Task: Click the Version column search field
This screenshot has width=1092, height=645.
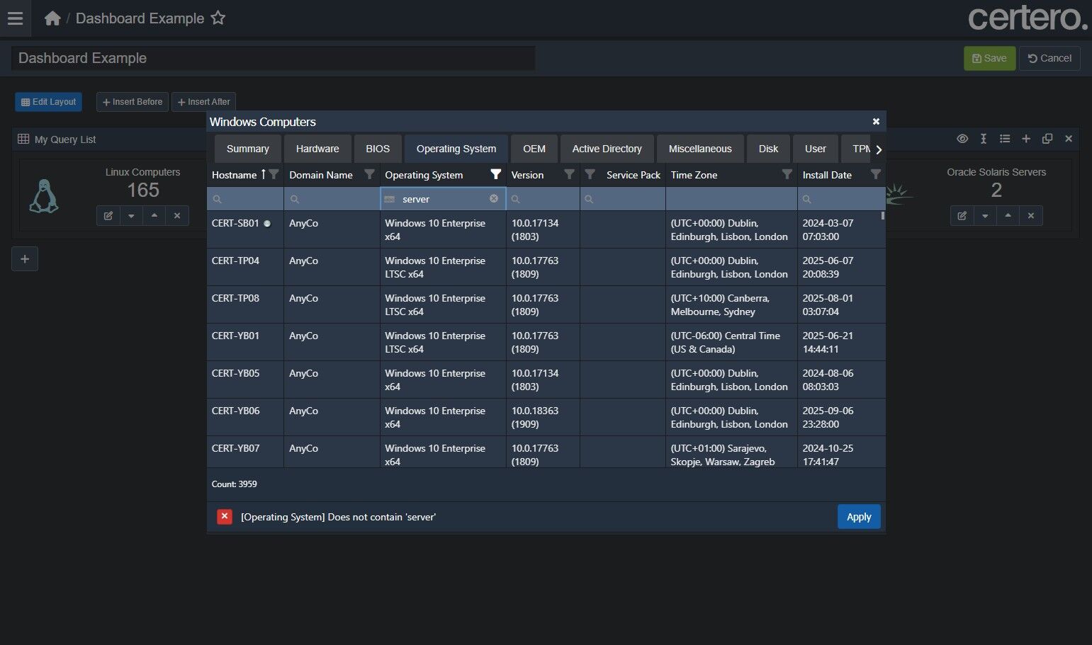Action: pos(543,199)
